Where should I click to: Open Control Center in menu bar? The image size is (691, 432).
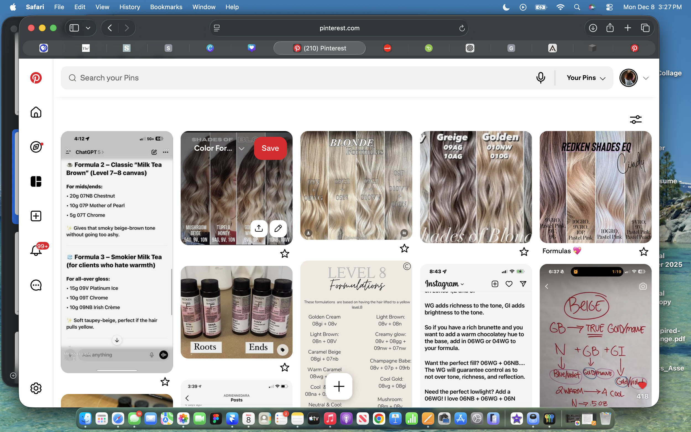coord(609,7)
